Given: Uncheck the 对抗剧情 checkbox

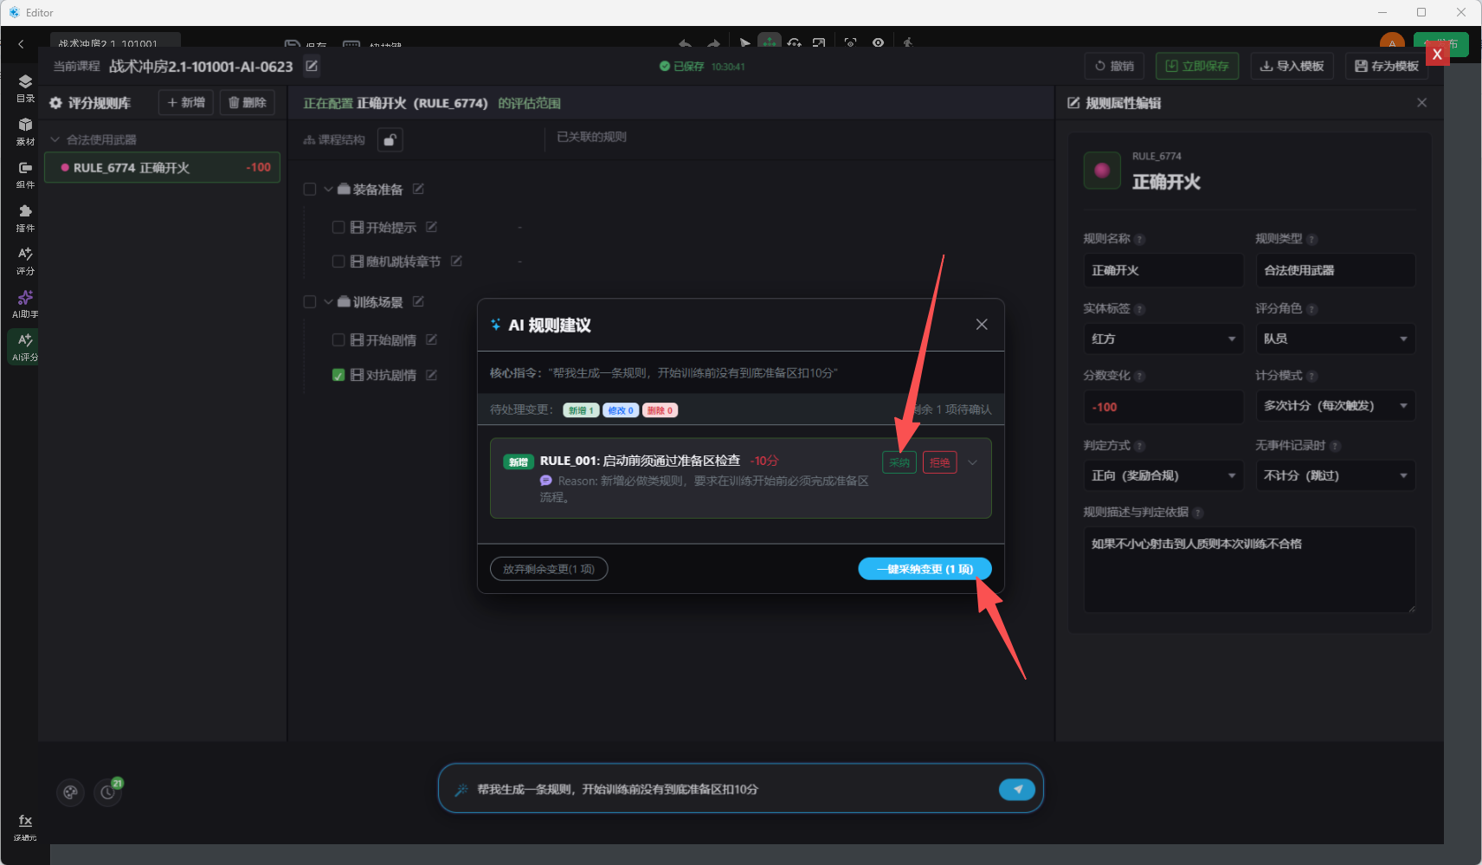Looking at the screenshot, I should 338,375.
